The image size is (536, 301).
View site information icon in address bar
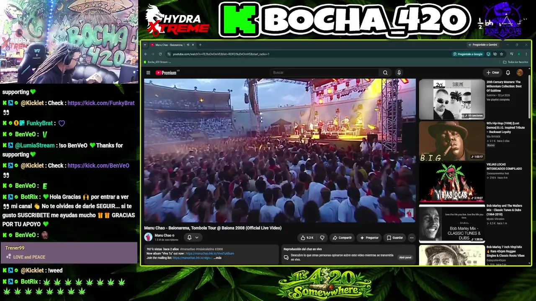169,54
